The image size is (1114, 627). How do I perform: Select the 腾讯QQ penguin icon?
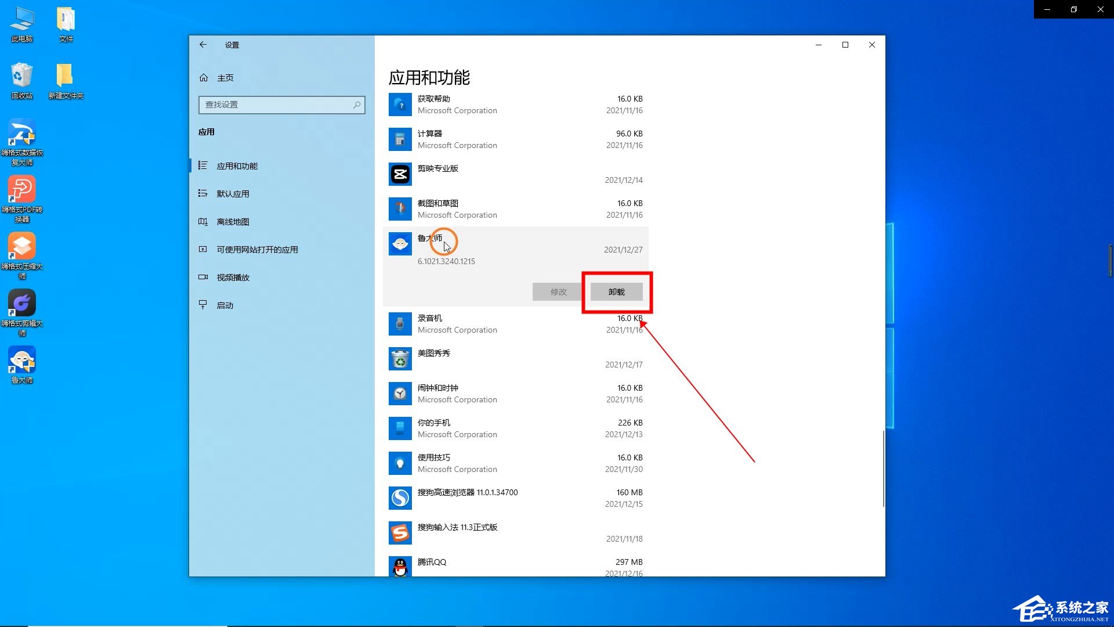[400, 567]
